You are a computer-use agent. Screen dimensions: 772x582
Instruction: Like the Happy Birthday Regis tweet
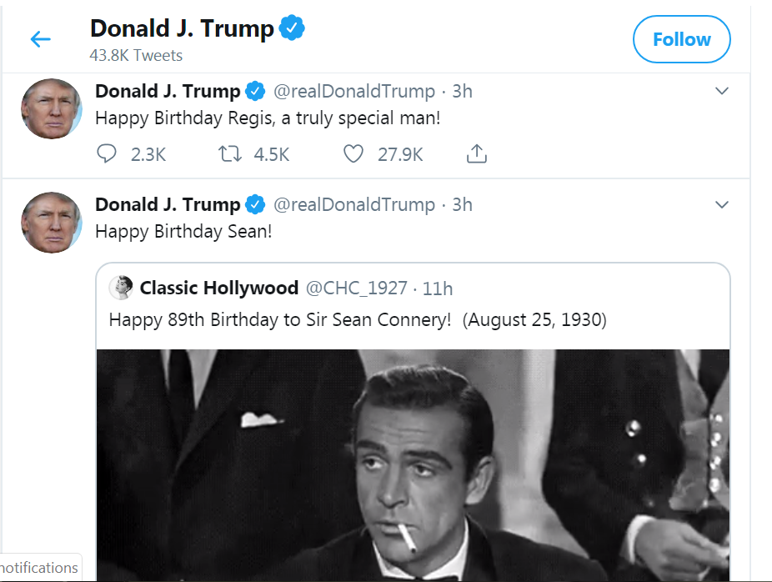coord(353,154)
